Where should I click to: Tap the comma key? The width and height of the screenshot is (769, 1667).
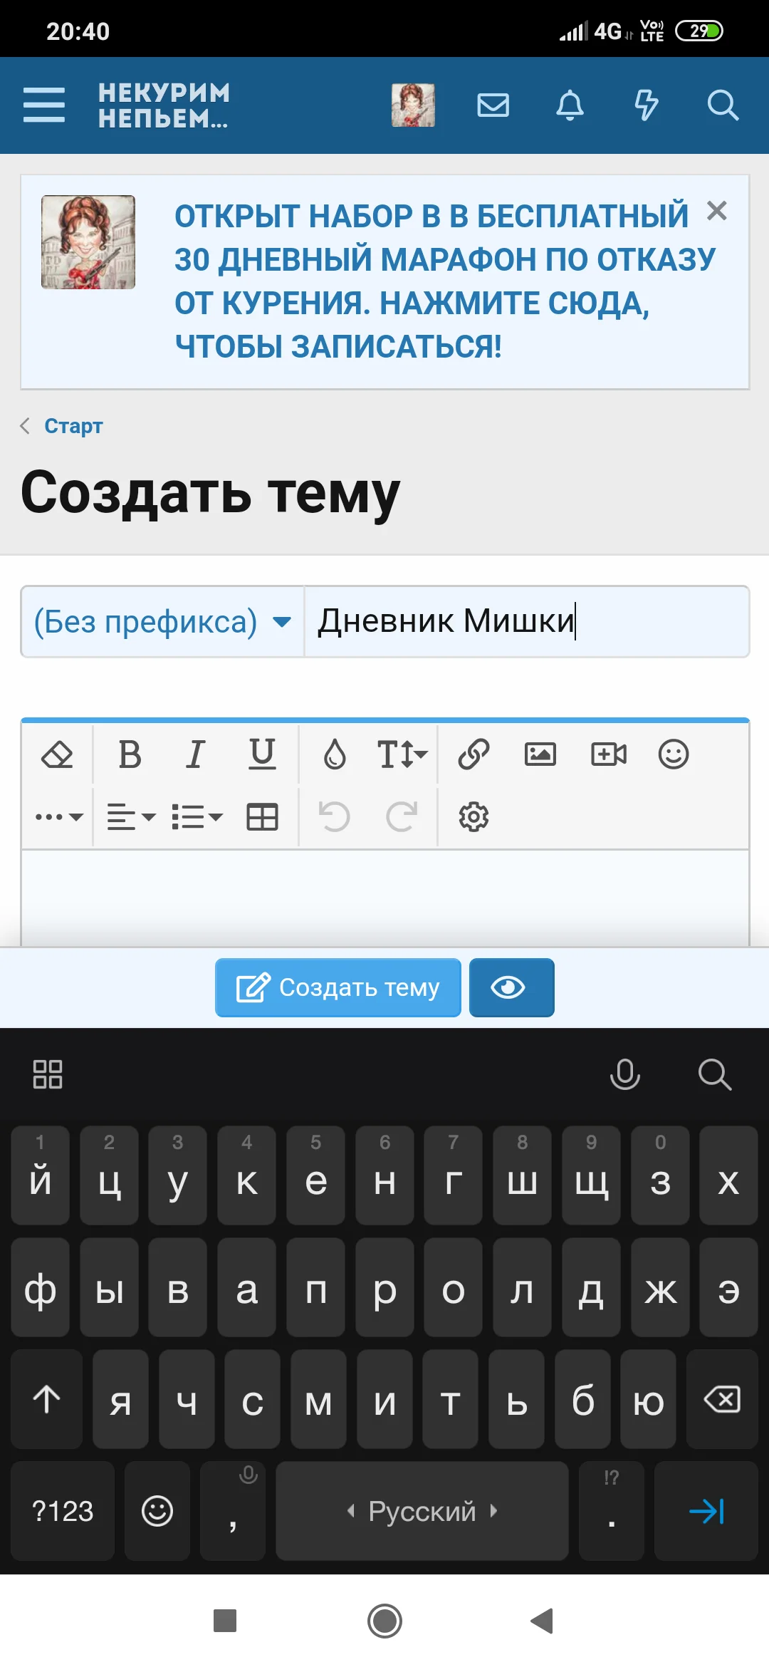point(233,1511)
